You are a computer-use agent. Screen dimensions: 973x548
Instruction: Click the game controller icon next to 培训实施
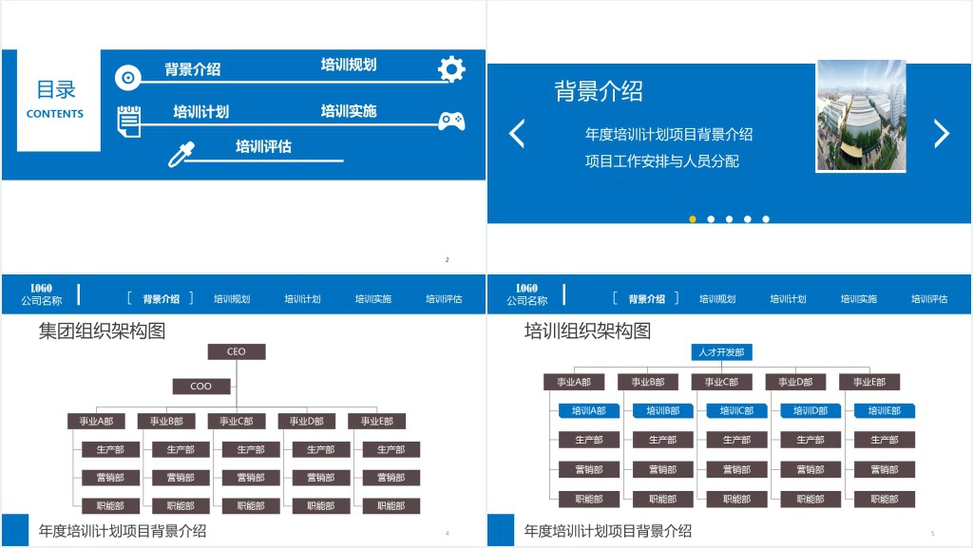tap(451, 121)
